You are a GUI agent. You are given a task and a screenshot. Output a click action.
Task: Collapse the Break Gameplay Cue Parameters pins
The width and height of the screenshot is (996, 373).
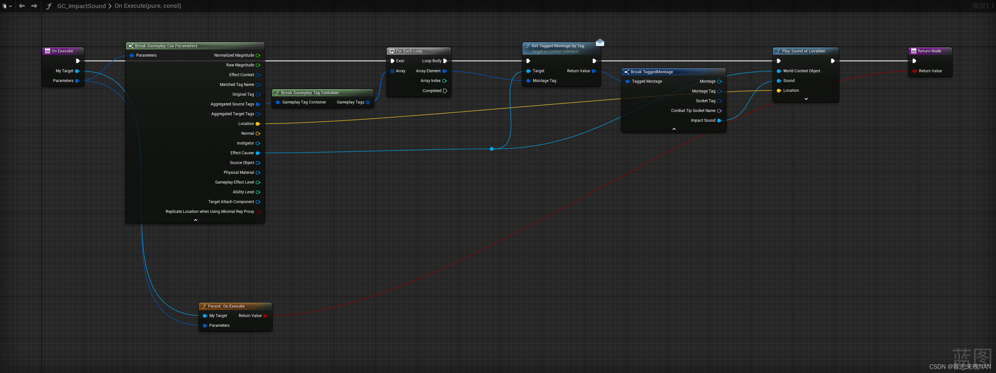pos(195,220)
